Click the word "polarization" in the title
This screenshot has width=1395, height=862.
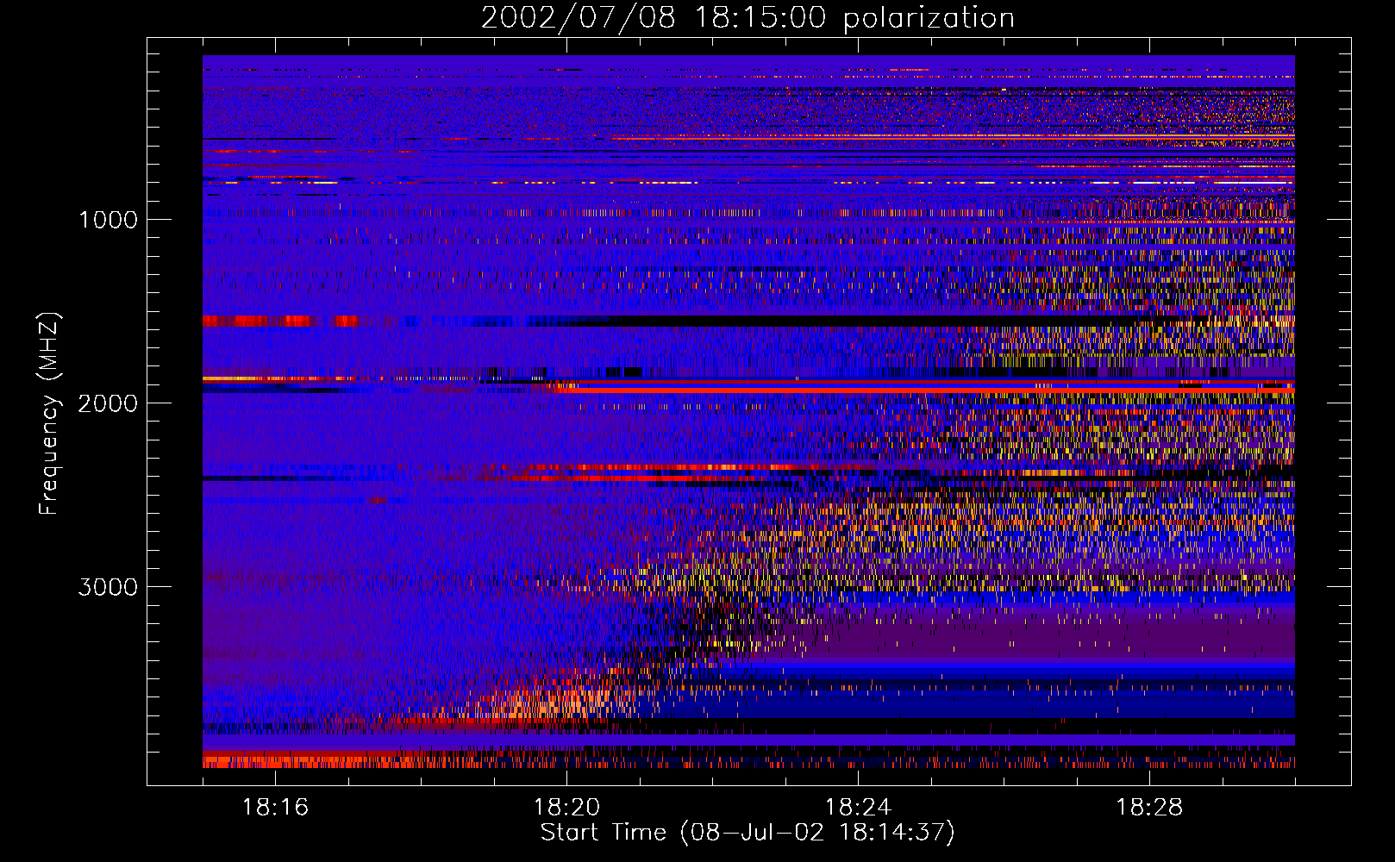[x=929, y=18]
